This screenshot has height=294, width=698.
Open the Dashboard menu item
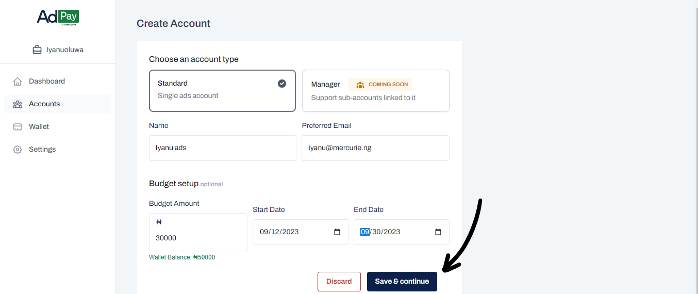47,81
